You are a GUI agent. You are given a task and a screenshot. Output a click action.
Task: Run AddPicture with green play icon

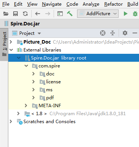pyautogui.click(x=125, y=14)
